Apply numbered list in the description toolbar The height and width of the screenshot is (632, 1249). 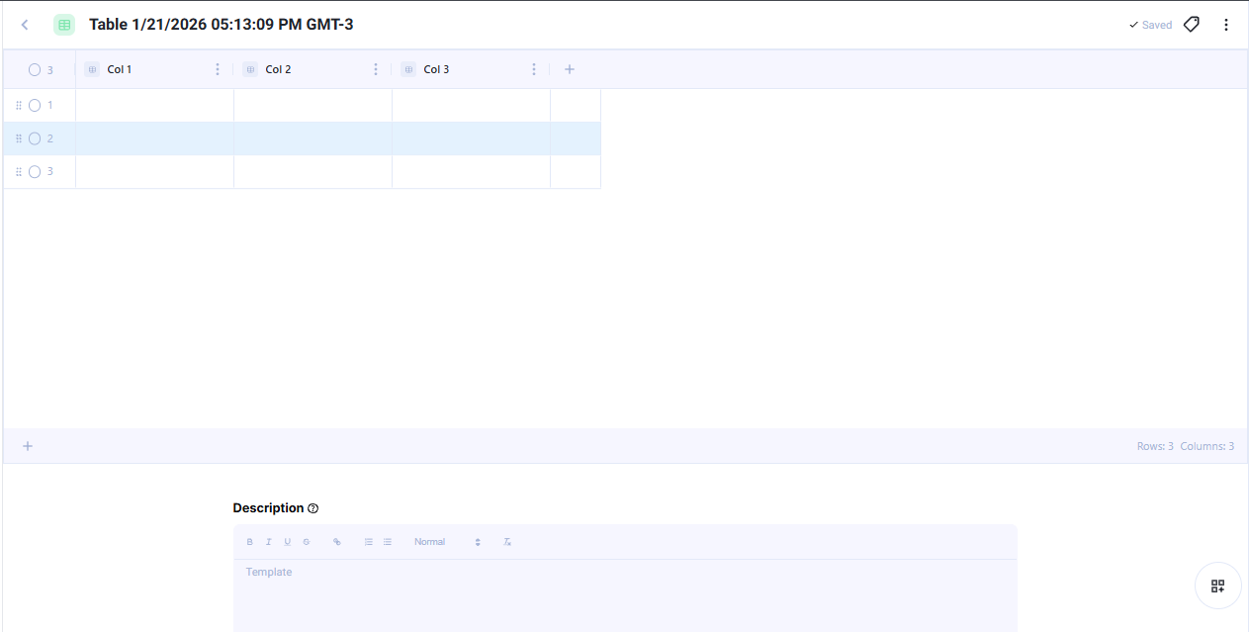tap(369, 542)
